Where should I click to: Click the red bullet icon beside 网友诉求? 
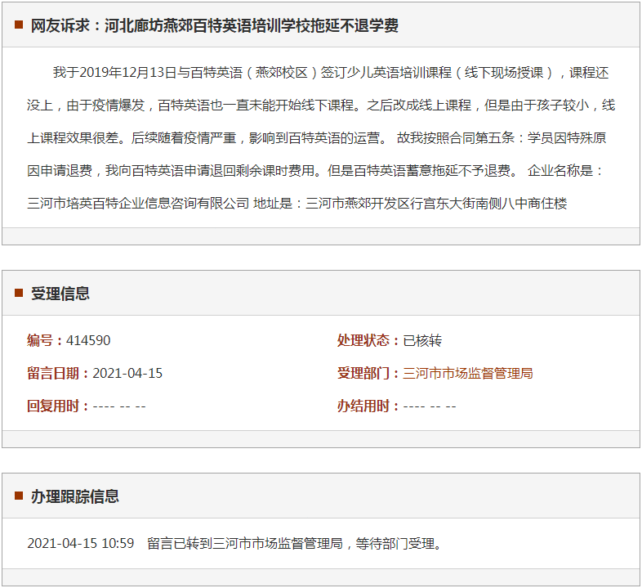(19, 25)
